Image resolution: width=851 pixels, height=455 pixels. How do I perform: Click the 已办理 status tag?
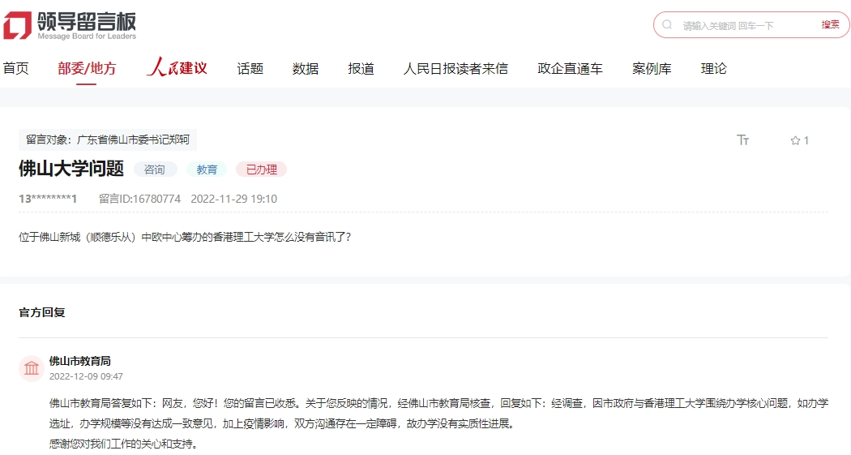(261, 170)
